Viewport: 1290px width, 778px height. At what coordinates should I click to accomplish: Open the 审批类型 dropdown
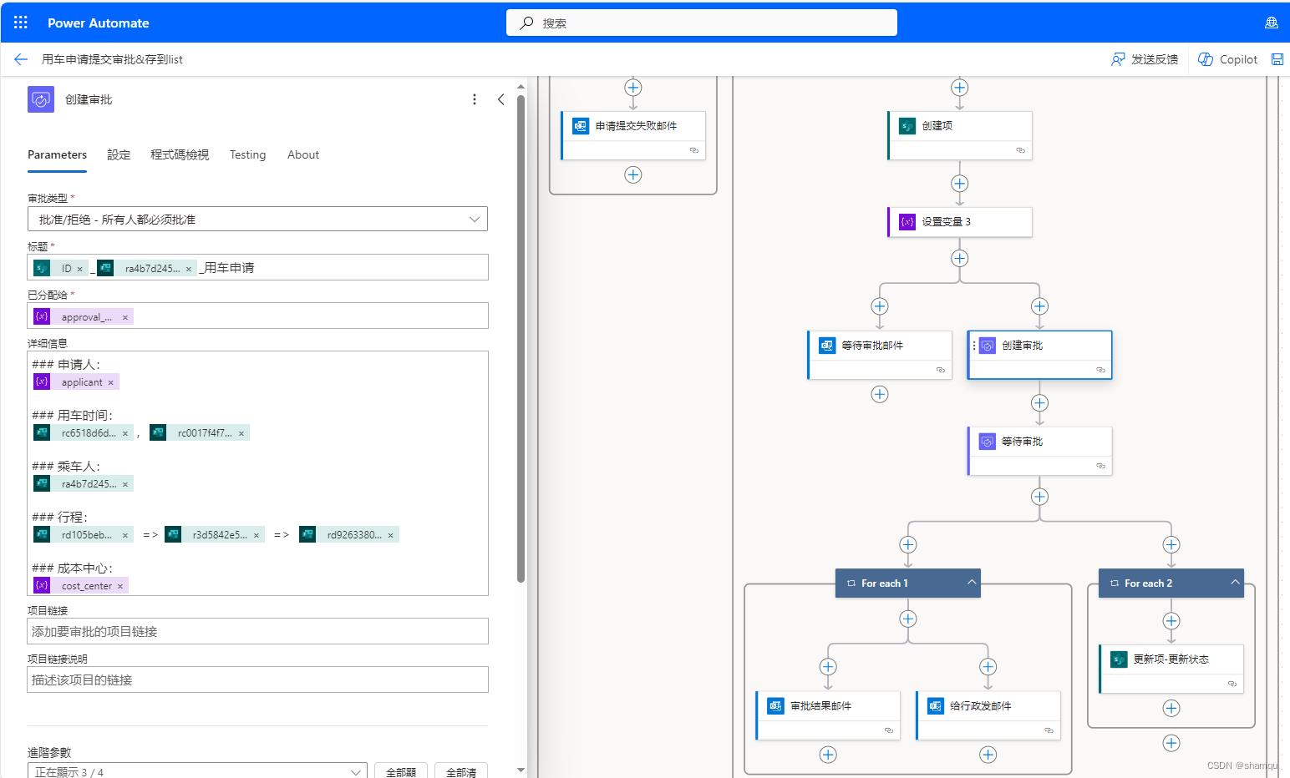(x=475, y=219)
